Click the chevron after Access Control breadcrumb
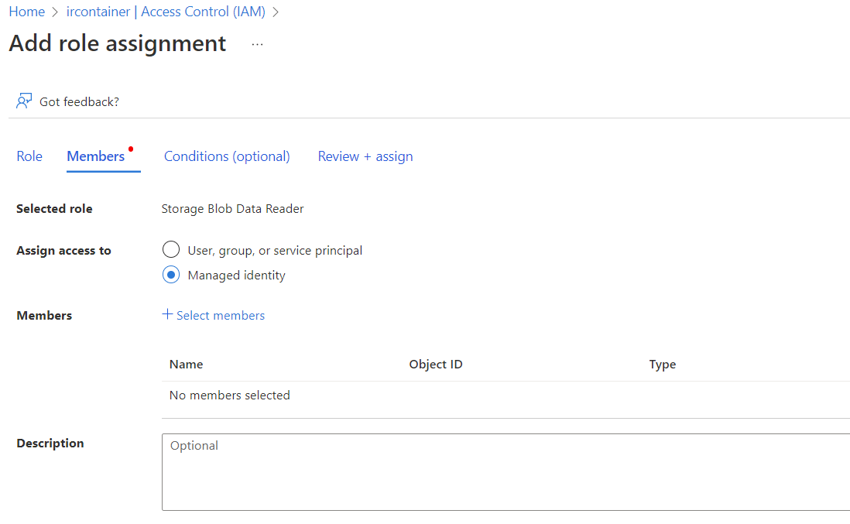The width and height of the screenshot is (850, 524). (x=276, y=12)
